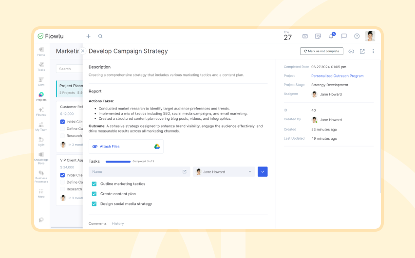
Task: Open the chat bubble icon in header
Action: 344,36
